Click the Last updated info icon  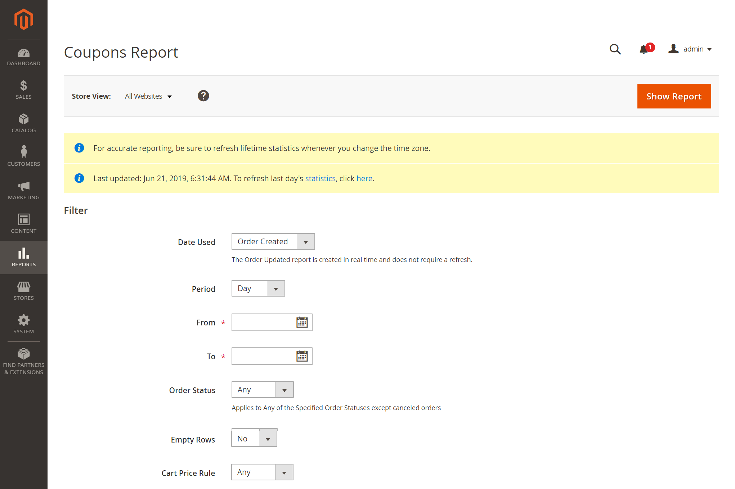coord(79,178)
